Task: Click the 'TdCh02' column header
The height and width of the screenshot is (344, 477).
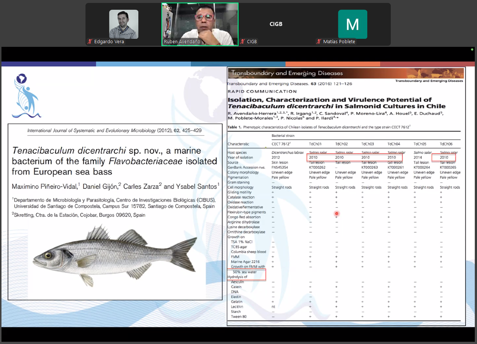Action: click(342, 144)
